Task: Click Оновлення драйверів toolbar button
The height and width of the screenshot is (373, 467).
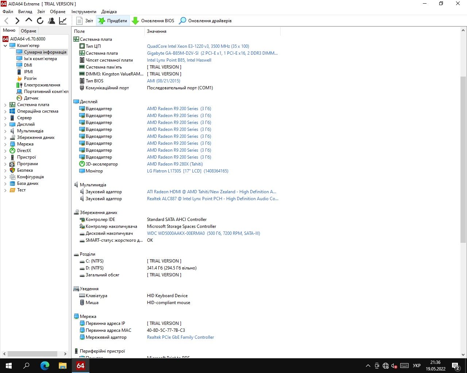Action: (205, 21)
